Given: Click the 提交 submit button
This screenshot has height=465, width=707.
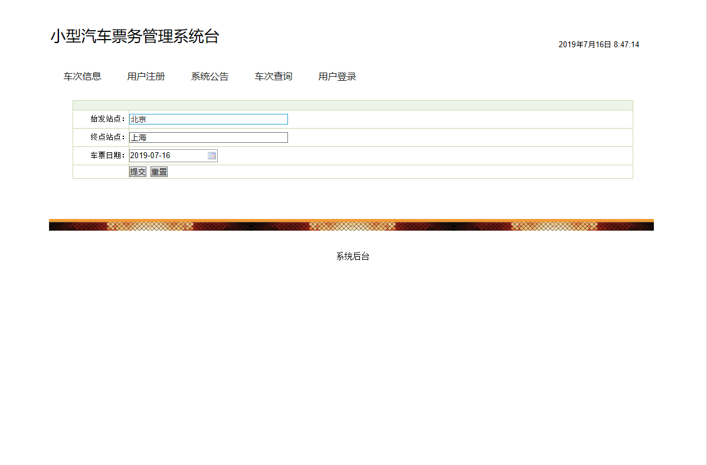Looking at the screenshot, I should (x=138, y=171).
